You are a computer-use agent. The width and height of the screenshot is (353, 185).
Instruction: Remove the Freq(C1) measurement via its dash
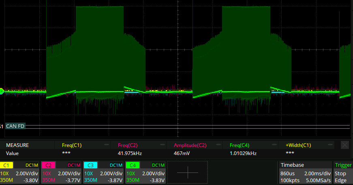(107, 145)
